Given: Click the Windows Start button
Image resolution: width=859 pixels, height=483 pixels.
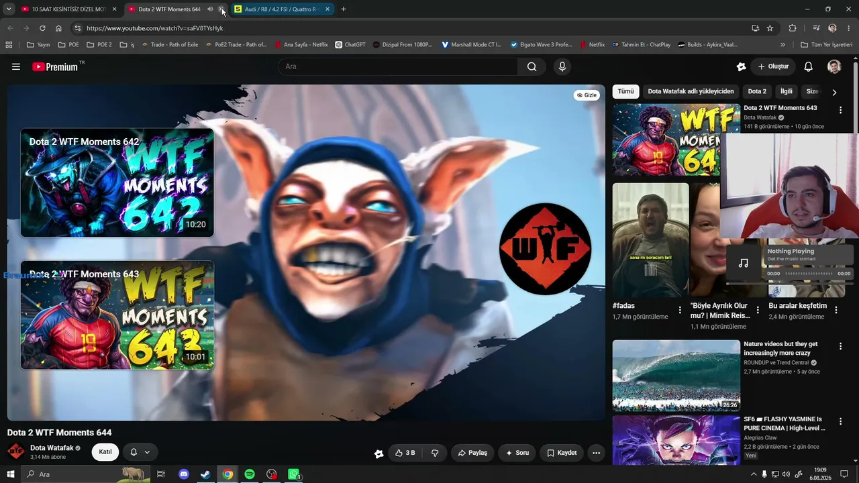Looking at the screenshot, I should 10,474.
